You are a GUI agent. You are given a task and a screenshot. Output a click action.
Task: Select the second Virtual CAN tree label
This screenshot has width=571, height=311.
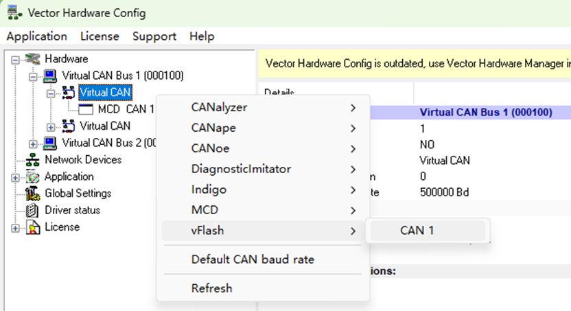105,126
